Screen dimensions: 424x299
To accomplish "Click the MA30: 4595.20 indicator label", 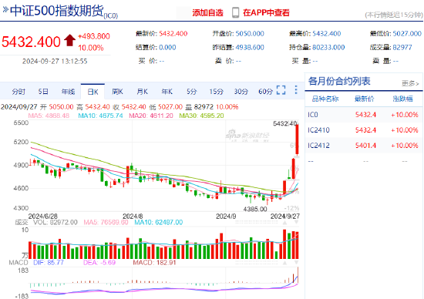I will [x=201, y=116].
